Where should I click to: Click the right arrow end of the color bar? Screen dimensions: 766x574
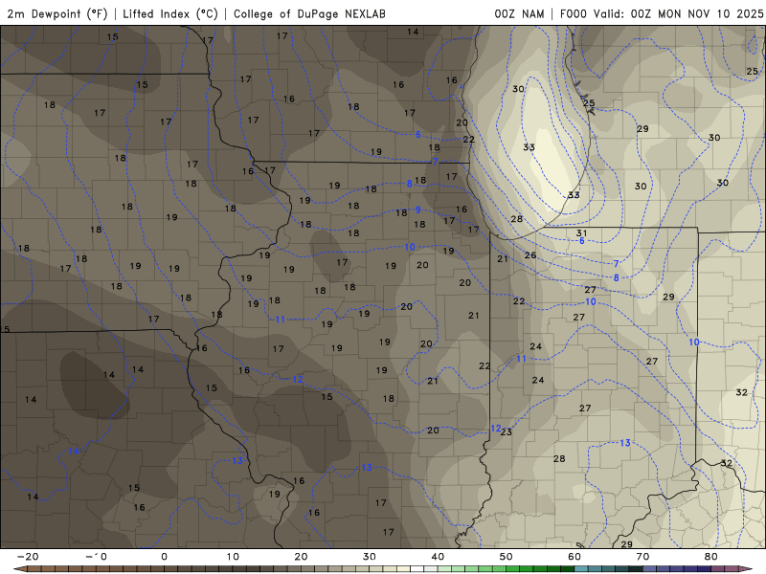[x=747, y=569]
